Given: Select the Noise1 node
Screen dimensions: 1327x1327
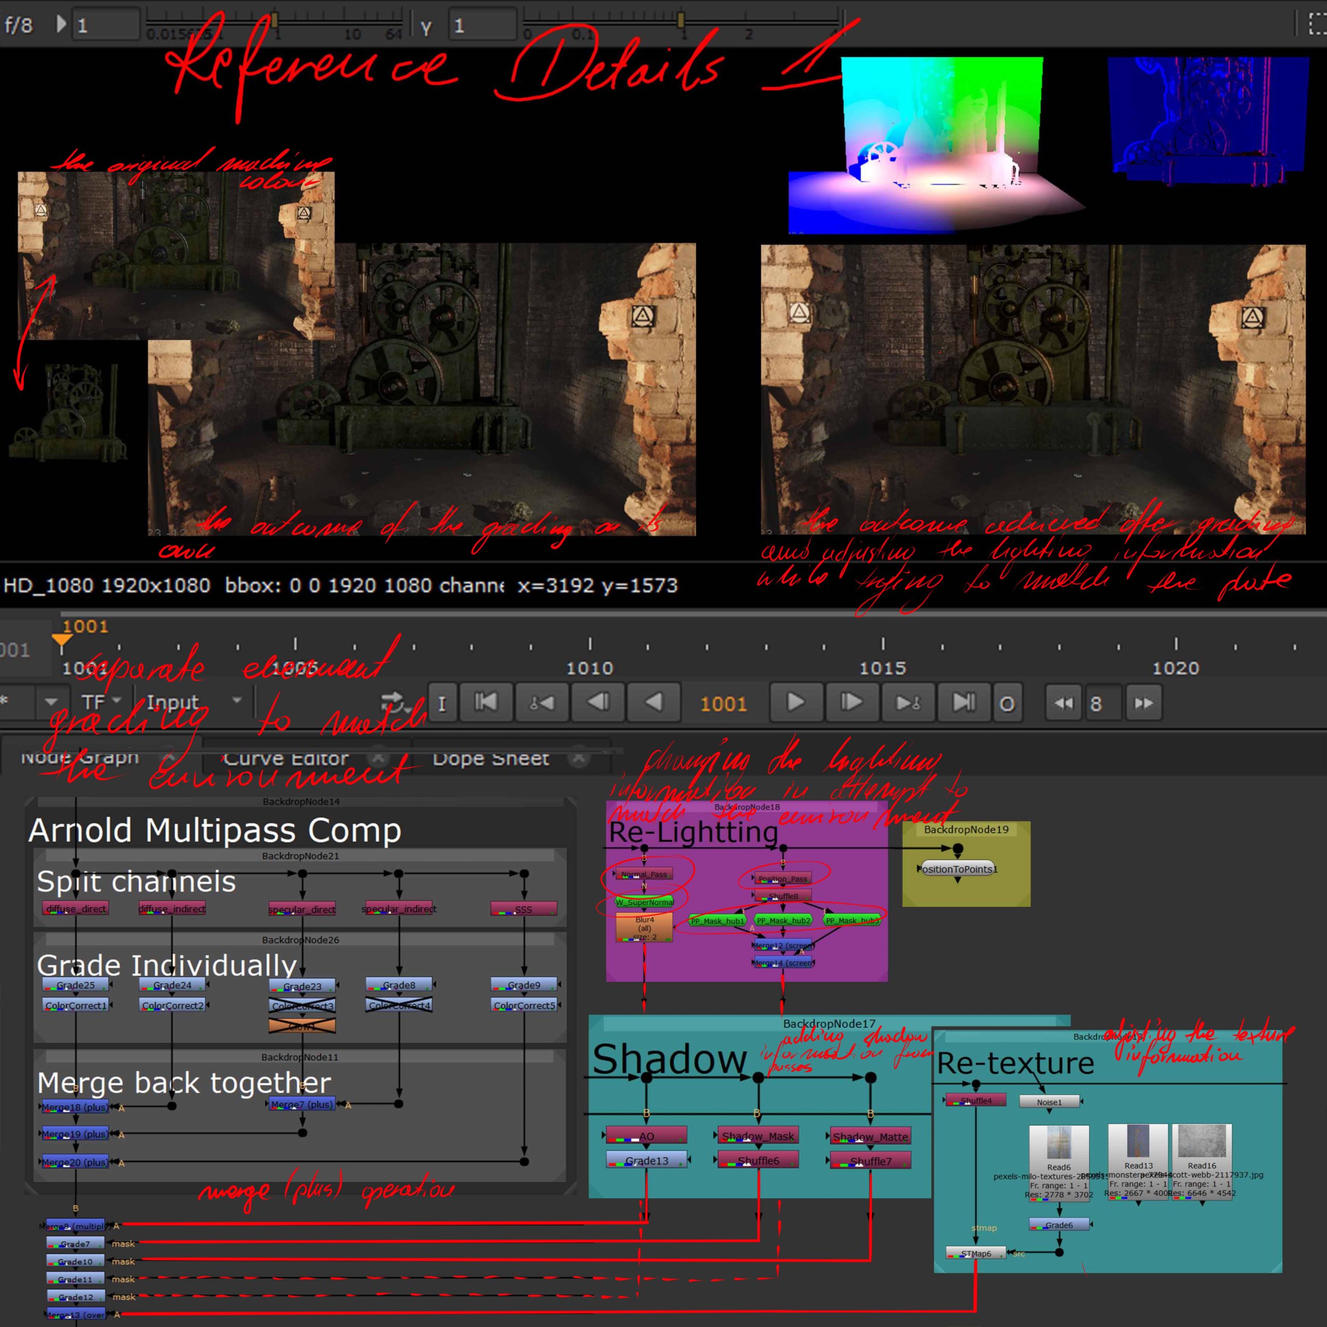Looking at the screenshot, I should coord(1049,1102).
